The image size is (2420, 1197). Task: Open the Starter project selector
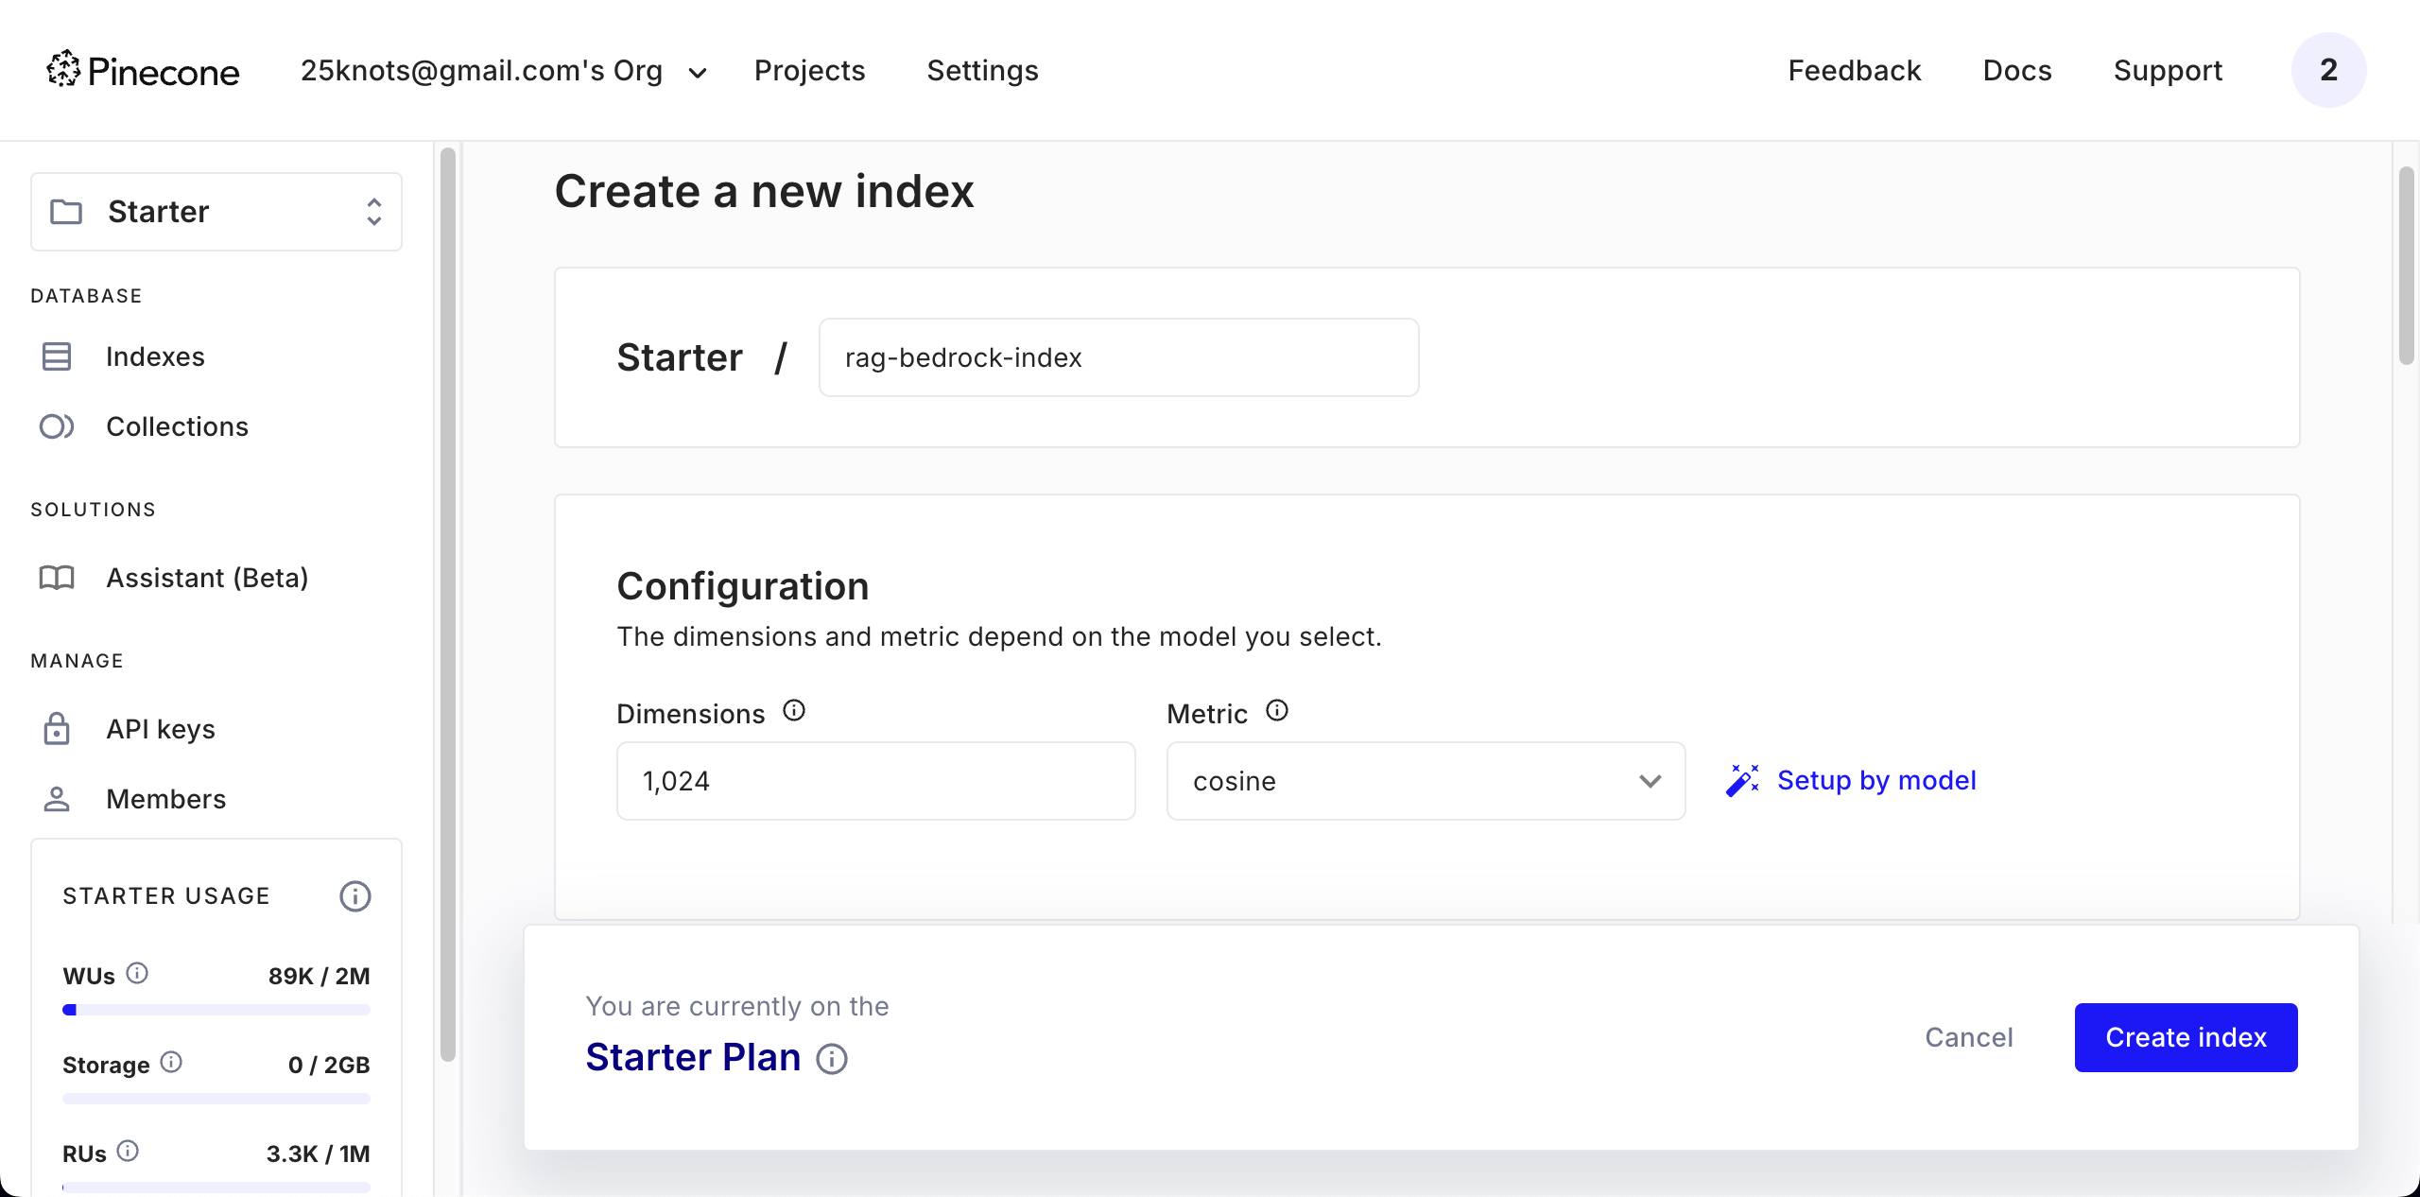click(216, 212)
